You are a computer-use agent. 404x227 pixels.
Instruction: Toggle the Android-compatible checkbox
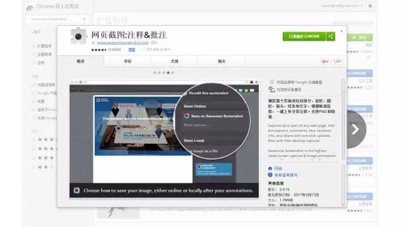(x=33, y=110)
